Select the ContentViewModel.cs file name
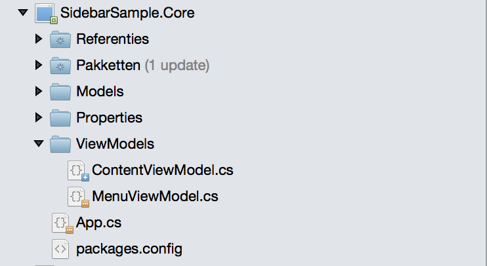 click(x=163, y=170)
